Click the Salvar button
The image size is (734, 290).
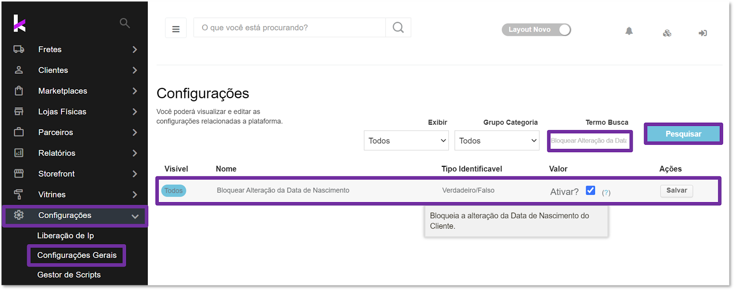point(677,191)
